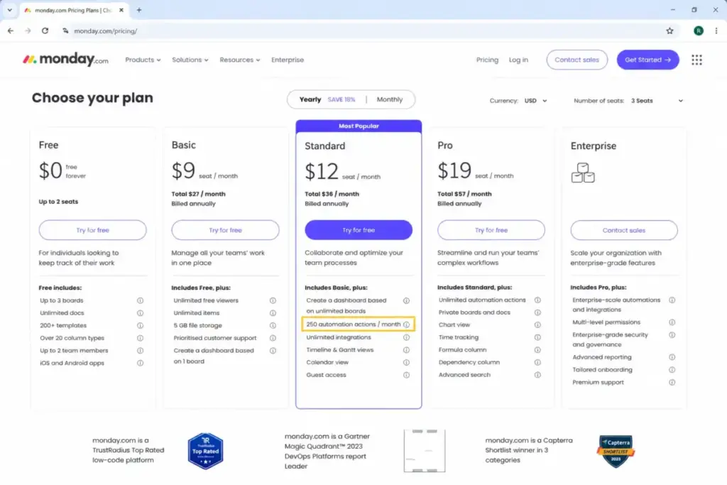Click "Tailored onboarding" feature text
727x485 pixels.
(602, 369)
